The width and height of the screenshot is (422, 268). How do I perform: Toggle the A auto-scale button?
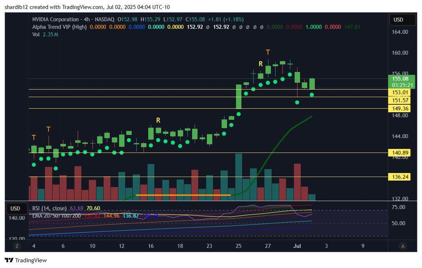(x=403, y=246)
